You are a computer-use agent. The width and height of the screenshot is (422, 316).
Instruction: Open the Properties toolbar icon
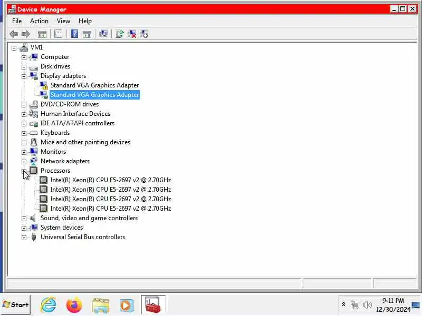[58, 34]
